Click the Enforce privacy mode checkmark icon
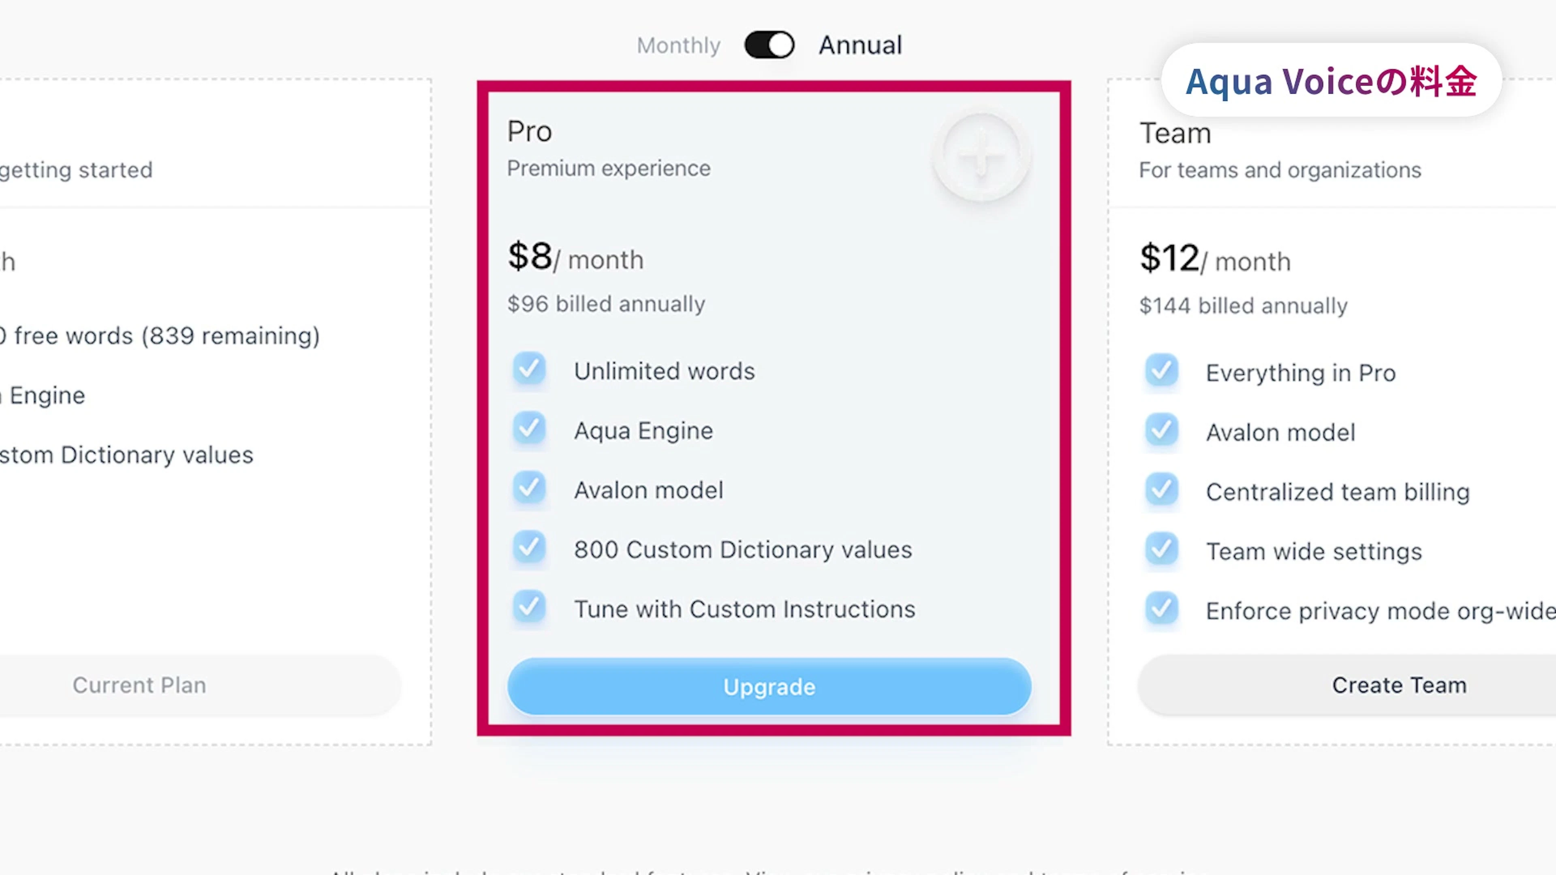The height and width of the screenshot is (875, 1556). pyautogui.click(x=1161, y=609)
